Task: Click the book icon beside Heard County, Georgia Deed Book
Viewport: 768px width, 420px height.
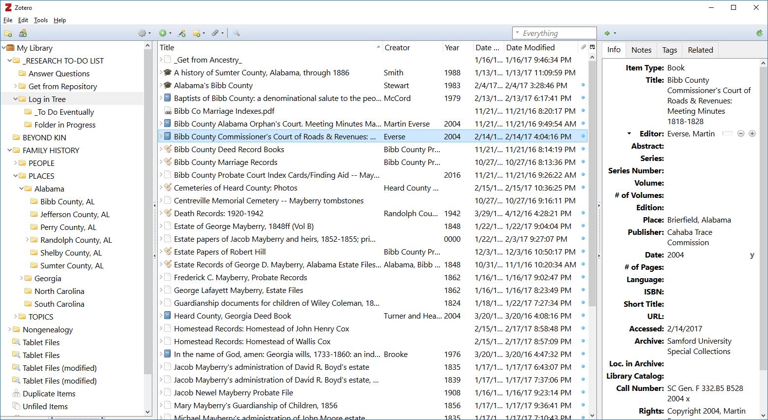Action: point(168,316)
